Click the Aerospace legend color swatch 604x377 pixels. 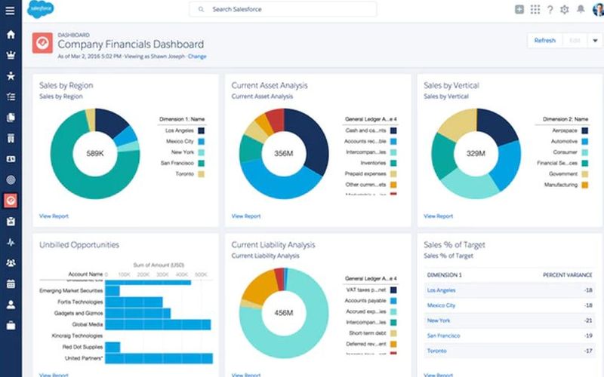point(584,130)
